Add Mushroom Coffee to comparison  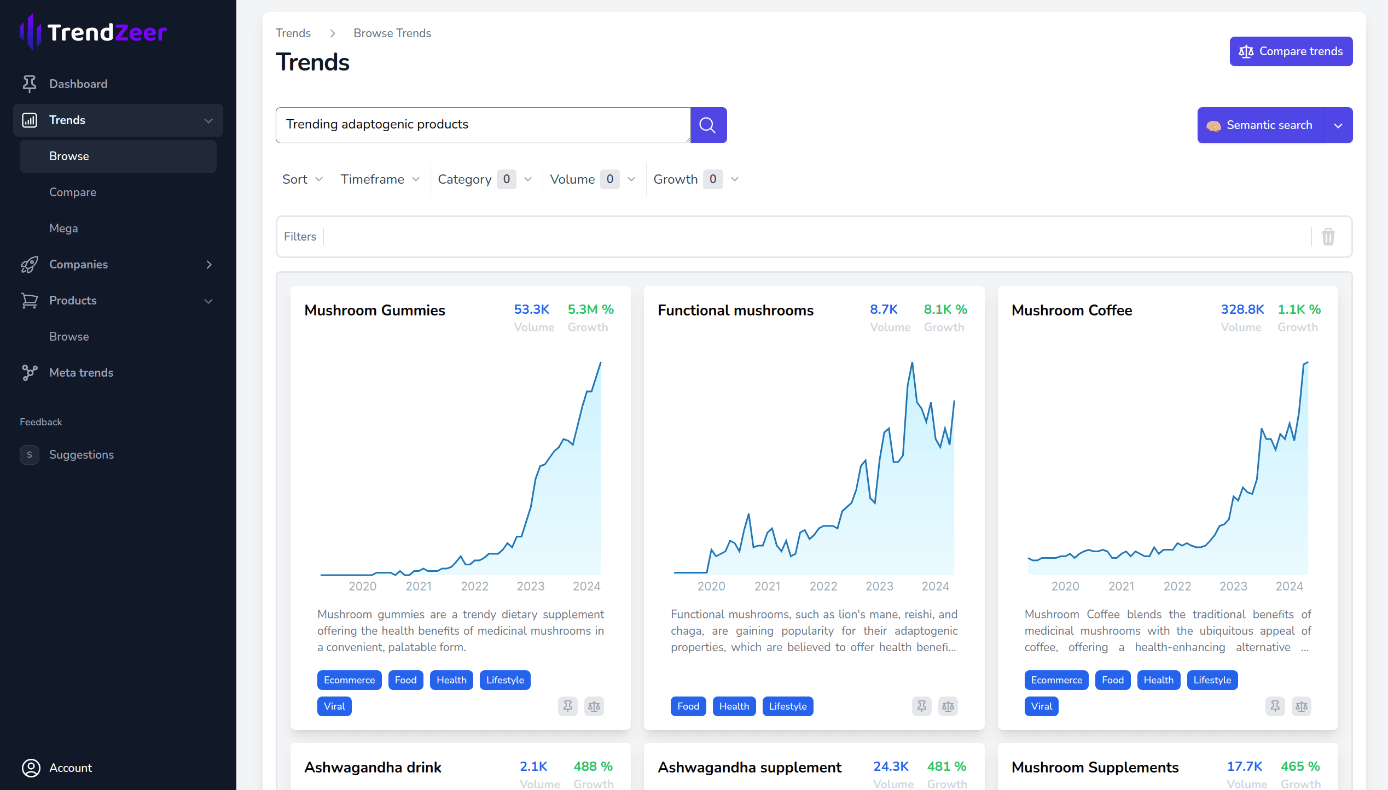pos(1302,706)
